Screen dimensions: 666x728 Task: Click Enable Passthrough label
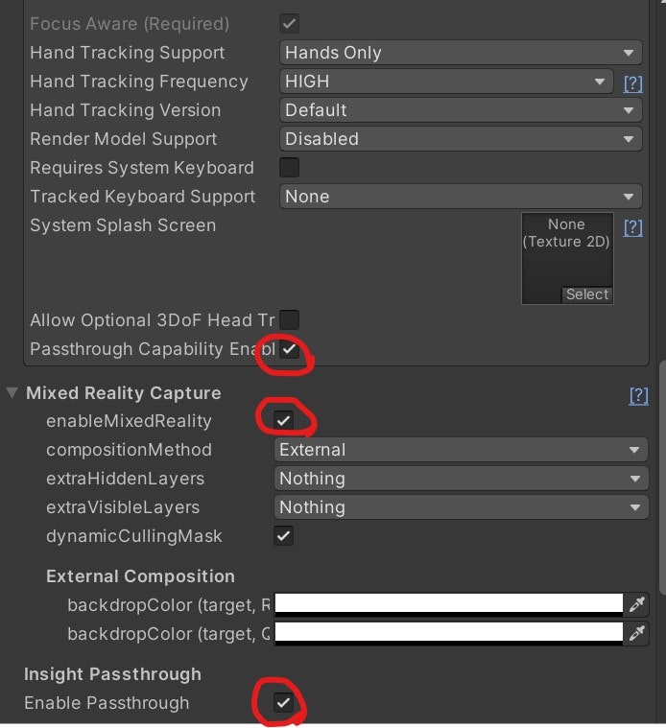107,702
